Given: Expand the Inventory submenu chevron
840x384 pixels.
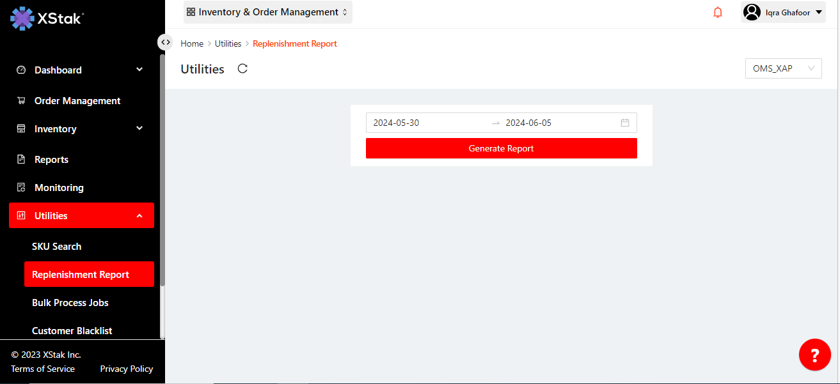Looking at the screenshot, I should pos(139,128).
